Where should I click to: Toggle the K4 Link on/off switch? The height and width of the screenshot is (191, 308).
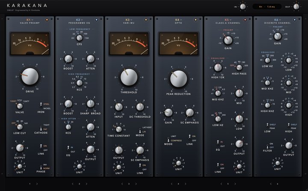coord(190,137)
